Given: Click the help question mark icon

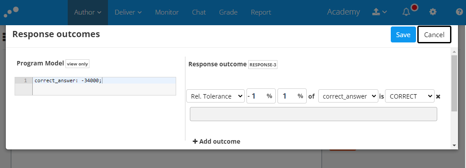Looking at the screenshot, I should pos(459,12).
